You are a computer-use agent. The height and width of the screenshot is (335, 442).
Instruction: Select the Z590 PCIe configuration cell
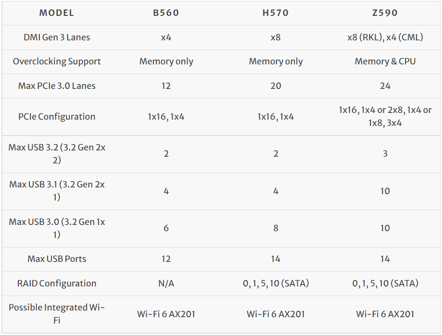coord(385,116)
